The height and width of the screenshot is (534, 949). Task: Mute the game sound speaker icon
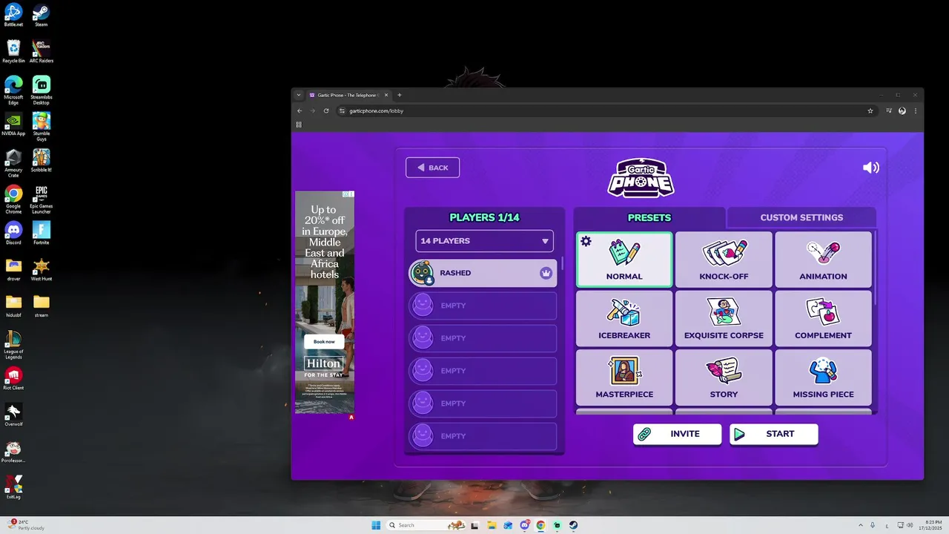[871, 168]
